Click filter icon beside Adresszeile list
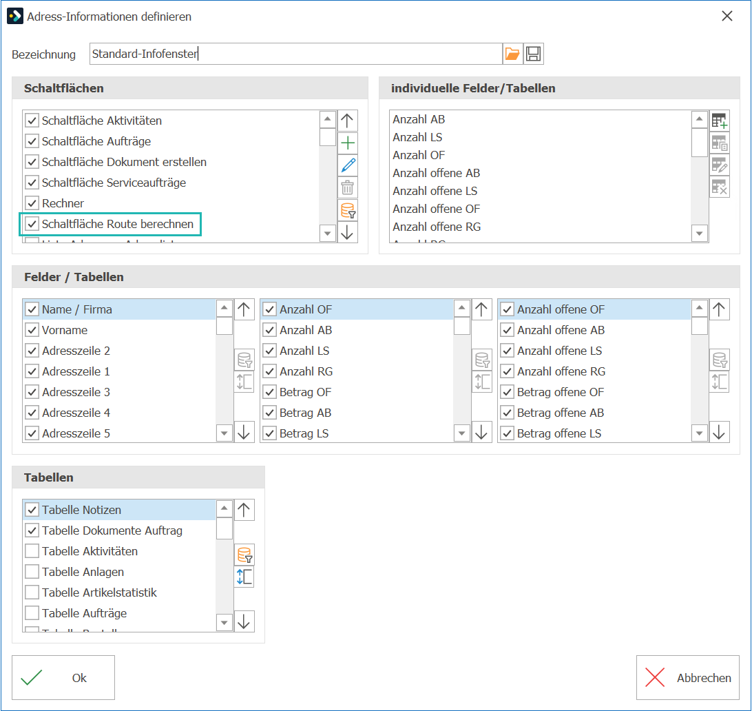752x711 pixels. tap(244, 360)
